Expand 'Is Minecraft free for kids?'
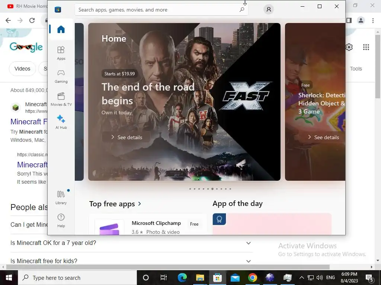The width and height of the screenshot is (381, 285). (131, 261)
